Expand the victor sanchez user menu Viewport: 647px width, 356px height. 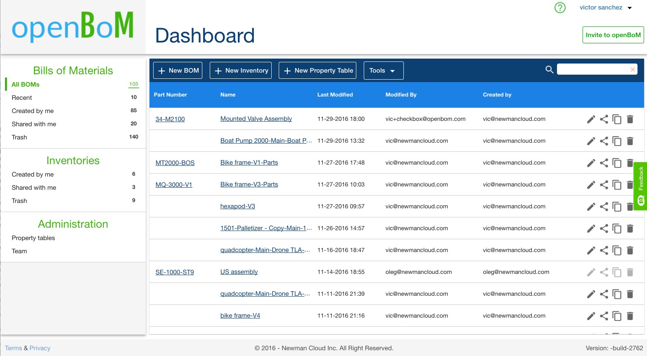pyautogui.click(x=606, y=7)
